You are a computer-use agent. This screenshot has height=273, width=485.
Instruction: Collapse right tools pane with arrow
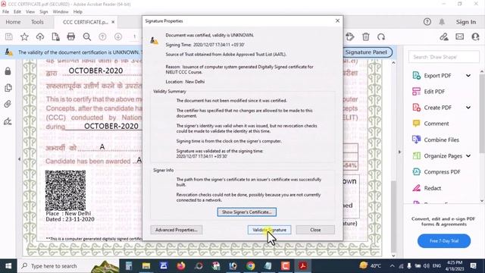(399, 152)
